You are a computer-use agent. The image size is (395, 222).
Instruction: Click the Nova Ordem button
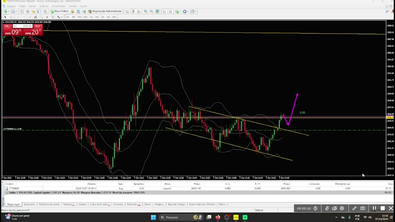(60, 11)
